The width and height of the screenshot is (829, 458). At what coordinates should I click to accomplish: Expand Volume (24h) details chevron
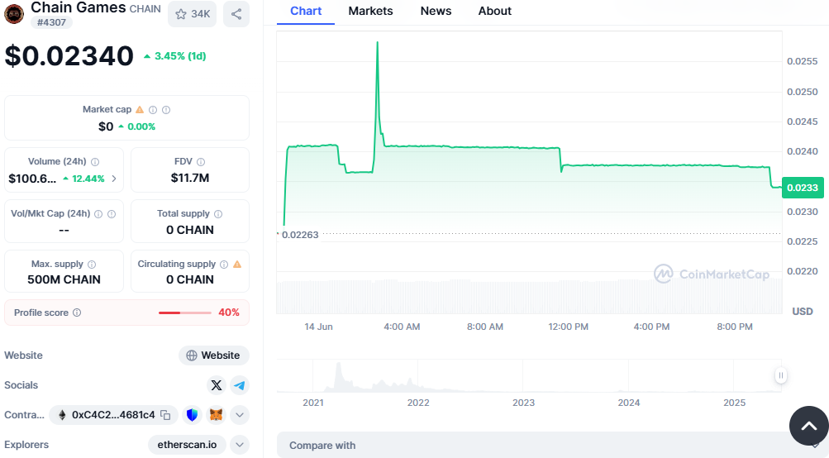(114, 179)
